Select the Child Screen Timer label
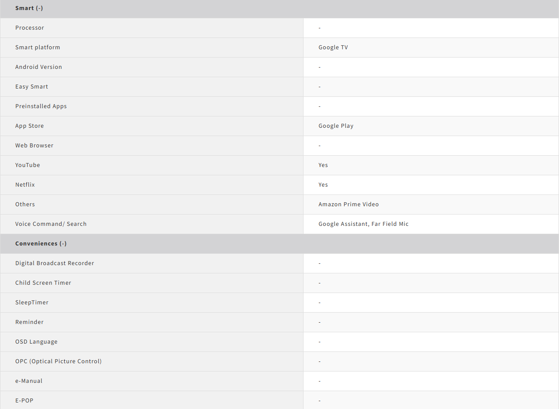The height and width of the screenshot is (409, 559). (43, 283)
